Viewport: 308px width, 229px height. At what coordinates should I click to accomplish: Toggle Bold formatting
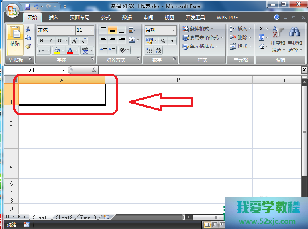click(41, 41)
